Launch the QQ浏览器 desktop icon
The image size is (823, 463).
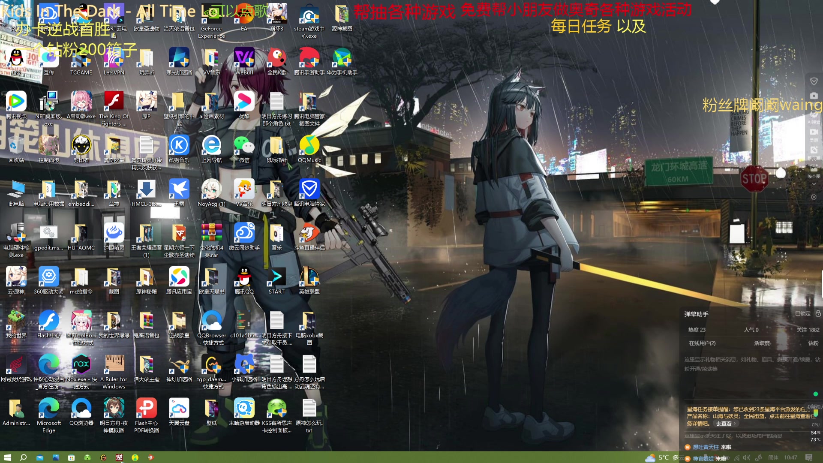coord(81,412)
